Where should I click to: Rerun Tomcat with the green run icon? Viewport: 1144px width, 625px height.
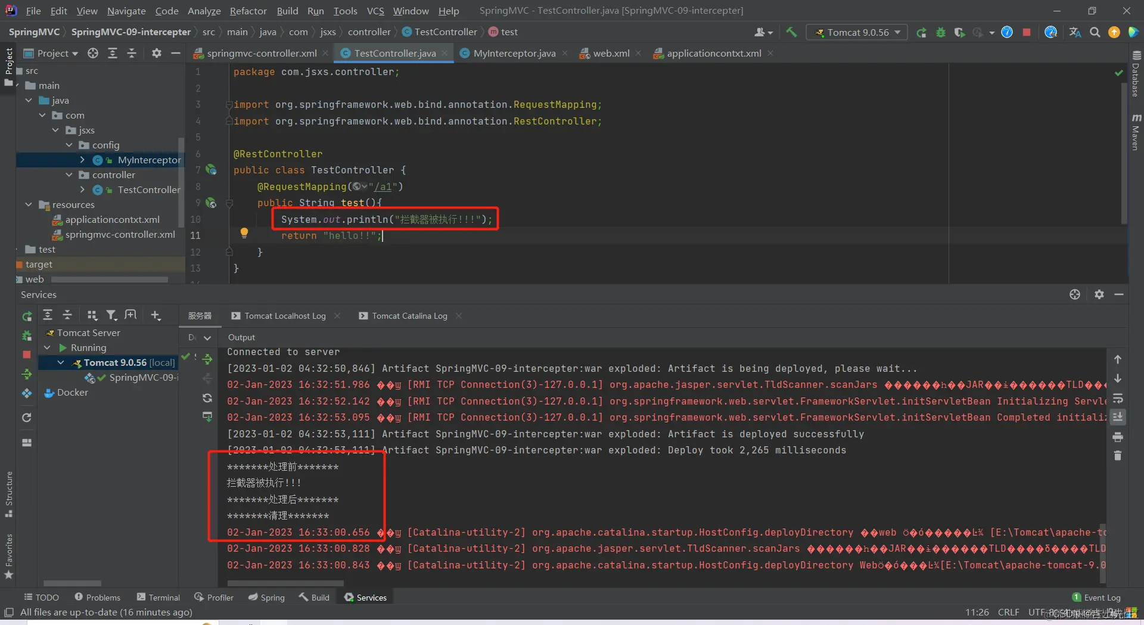(x=921, y=32)
